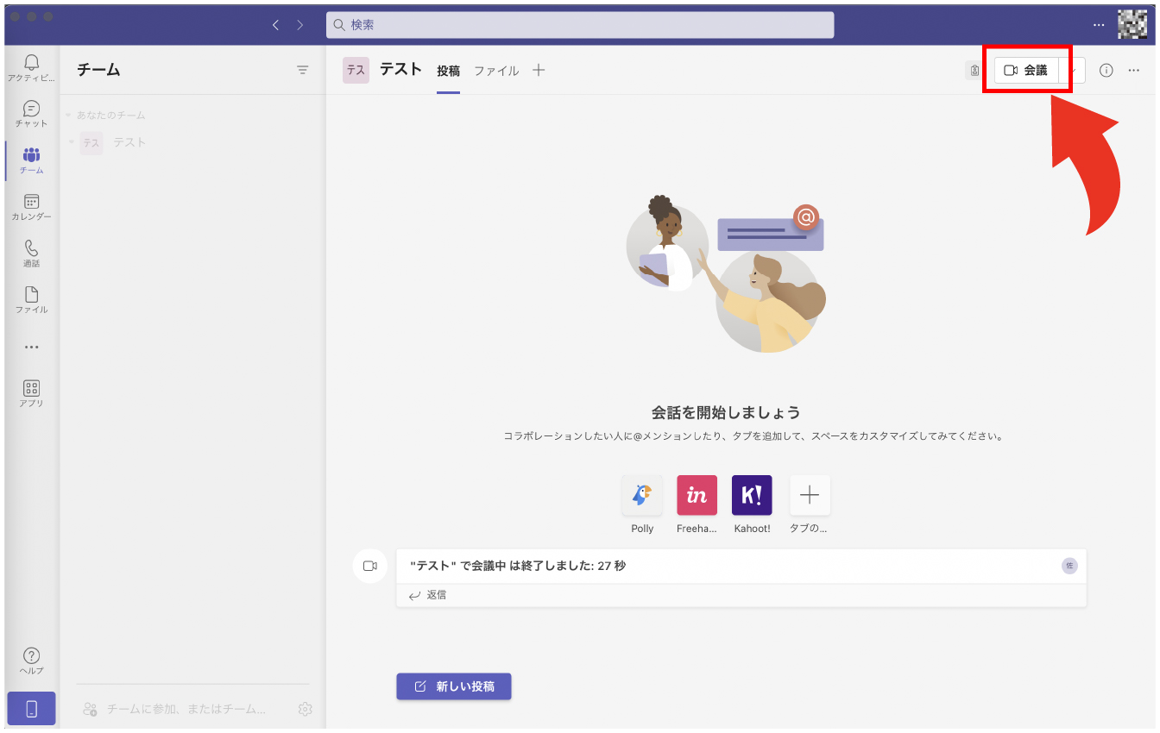The height and width of the screenshot is (733, 1160).
Task: Open Calls phone icon in sidebar
Action: (x=31, y=254)
